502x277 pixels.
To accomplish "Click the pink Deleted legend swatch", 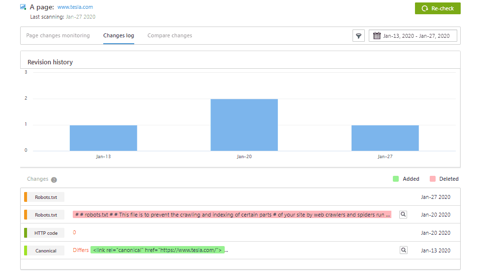I will click(433, 179).
